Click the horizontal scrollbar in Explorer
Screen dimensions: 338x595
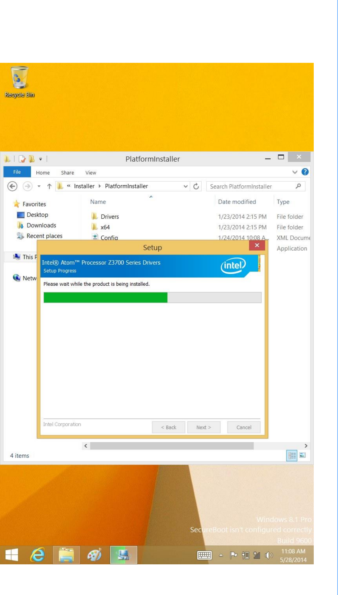pyautogui.click(x=172, y=446)
